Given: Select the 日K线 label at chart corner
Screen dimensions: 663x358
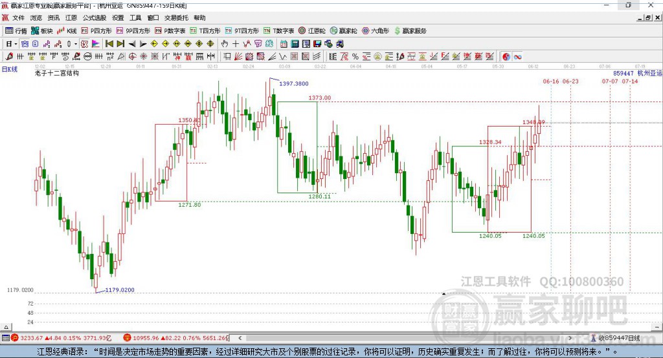Looking at the screenshot, I should (x=10, y=69).
